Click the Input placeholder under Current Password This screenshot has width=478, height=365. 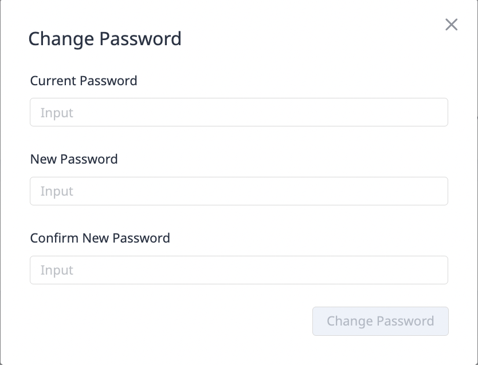[x=57, y=113]
